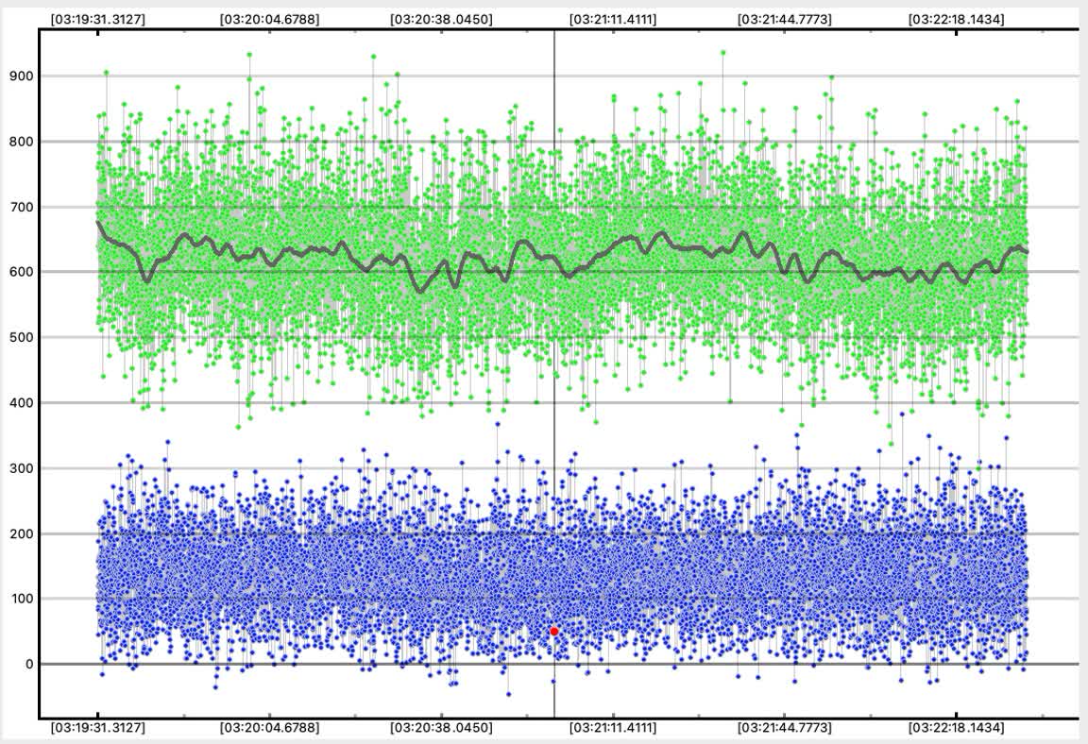Select the 100 y-axis value label

tap(19, 599)
